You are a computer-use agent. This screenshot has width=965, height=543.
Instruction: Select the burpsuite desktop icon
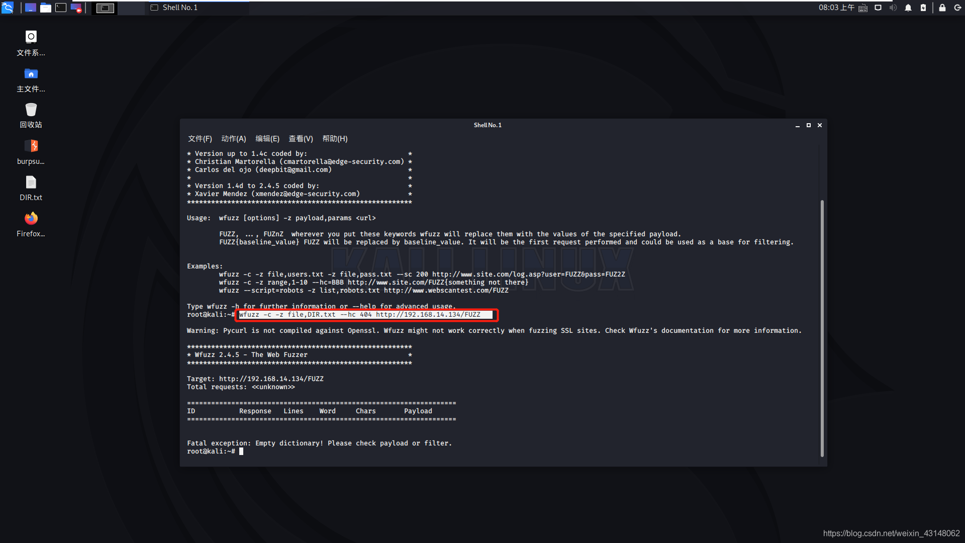[x=31, y=152]
